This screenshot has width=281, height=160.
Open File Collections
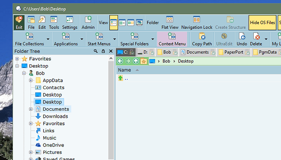29,39
